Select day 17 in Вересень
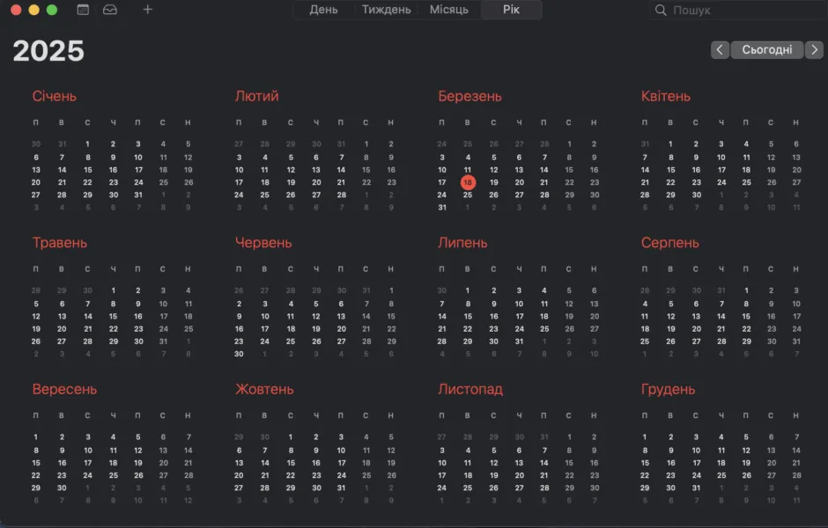 (x=88, y=463)
